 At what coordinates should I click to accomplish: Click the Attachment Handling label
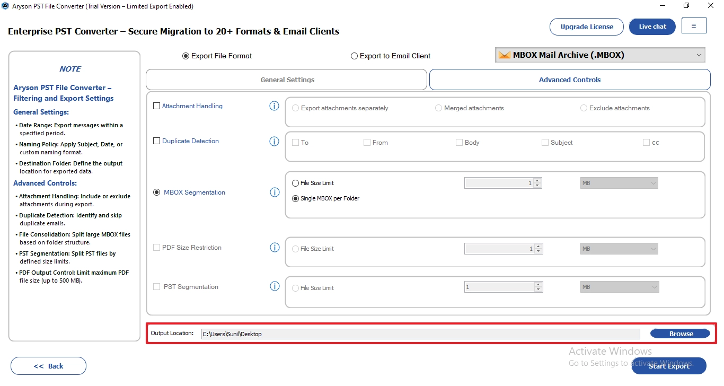(x=192, y=106)
